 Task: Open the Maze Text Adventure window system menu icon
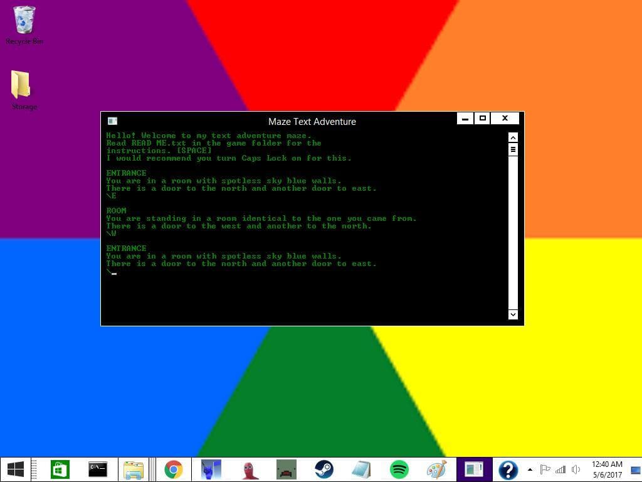[x=112, y=121]
